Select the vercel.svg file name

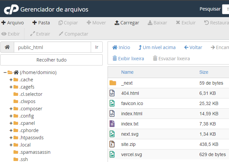pyautogui.click(x=131, y=154)
